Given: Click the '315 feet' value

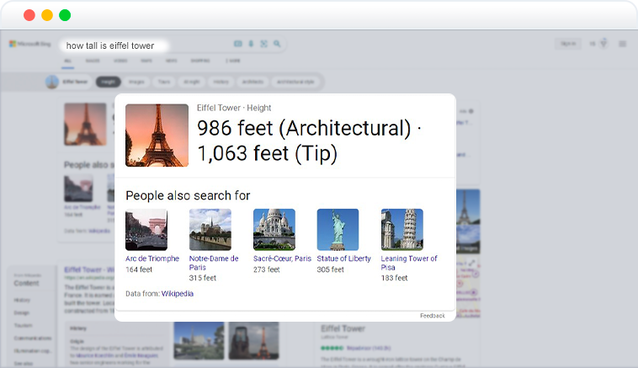Looking at the screenshot, I should tap(203, 278).
